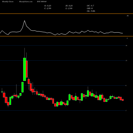Click the 'OC: 8.7' reading
This screenshot has height=133, width=133.
90,6
